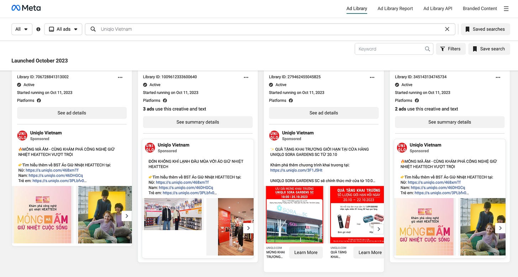Viewport: 518px width, 277px height.
Task: Click Facebook platform icon on ad 1009612333600640
Action: [165, 101]
